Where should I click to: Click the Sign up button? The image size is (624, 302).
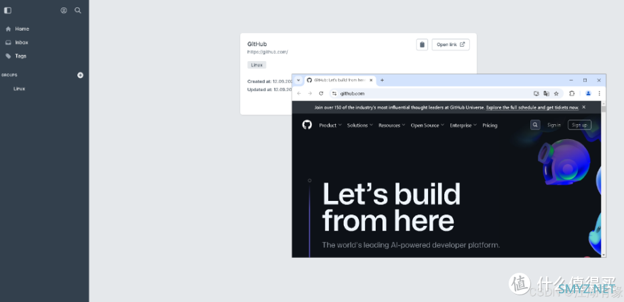[579, 125]
